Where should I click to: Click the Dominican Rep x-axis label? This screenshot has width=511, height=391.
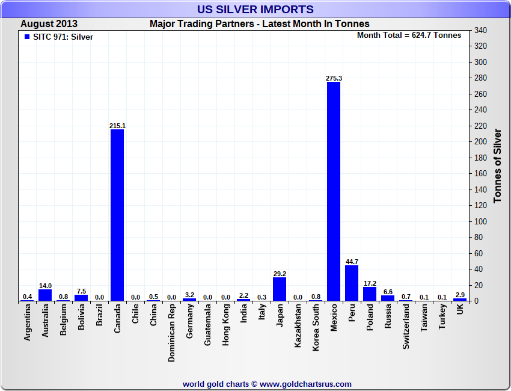172,332
